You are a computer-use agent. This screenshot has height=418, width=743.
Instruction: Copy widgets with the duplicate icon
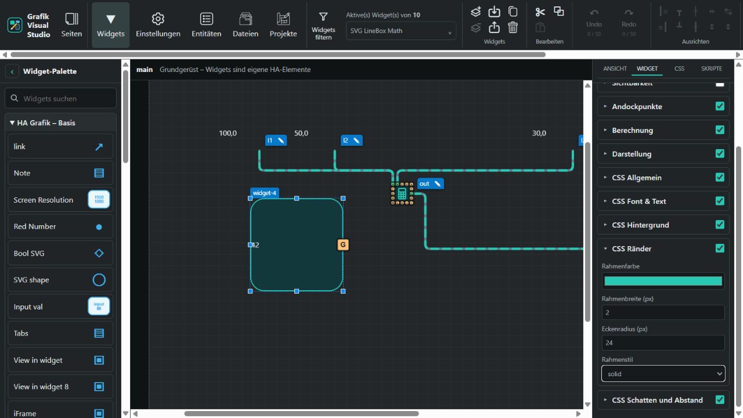click(513, 12)
